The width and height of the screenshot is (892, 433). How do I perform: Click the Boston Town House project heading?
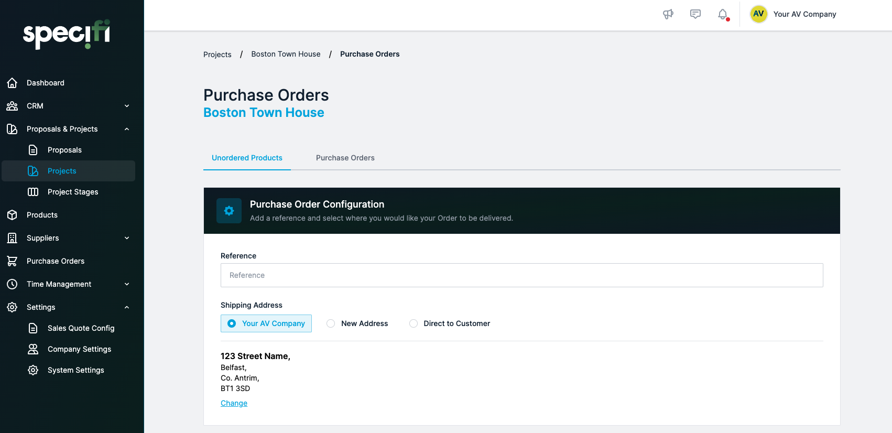pyautogui.click(x=264, y=113)
